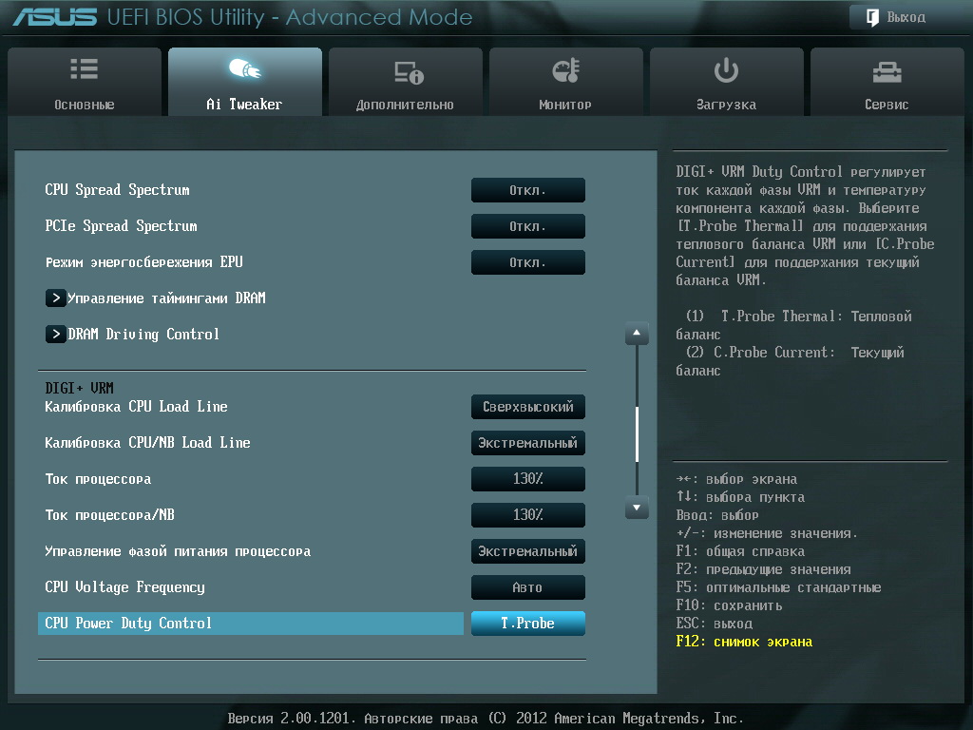
Task: Click the Монитор thermometer gauge icon
Action: (565, 70)
